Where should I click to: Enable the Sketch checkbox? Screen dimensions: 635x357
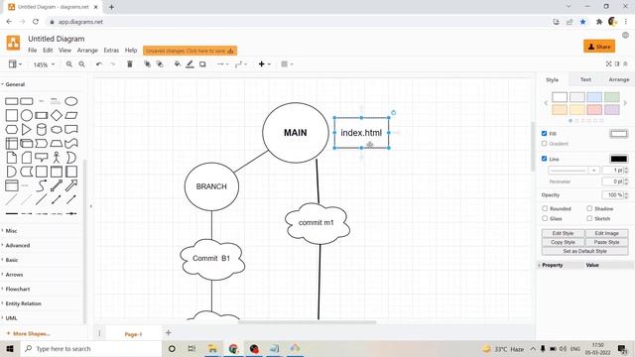589,218
